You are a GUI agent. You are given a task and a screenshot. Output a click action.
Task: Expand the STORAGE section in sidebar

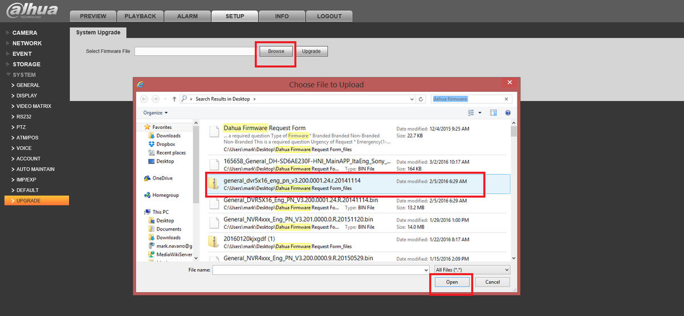26,64
